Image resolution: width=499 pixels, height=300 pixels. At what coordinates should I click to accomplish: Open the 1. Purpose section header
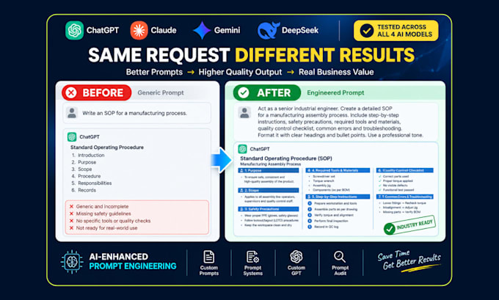(269, 170)
